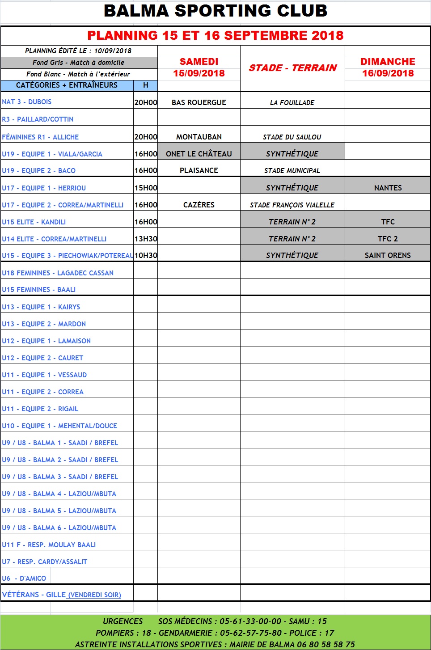Select the STADE - TERRAIN header cell
Screen dimensions: 431x650
point(292,68)
